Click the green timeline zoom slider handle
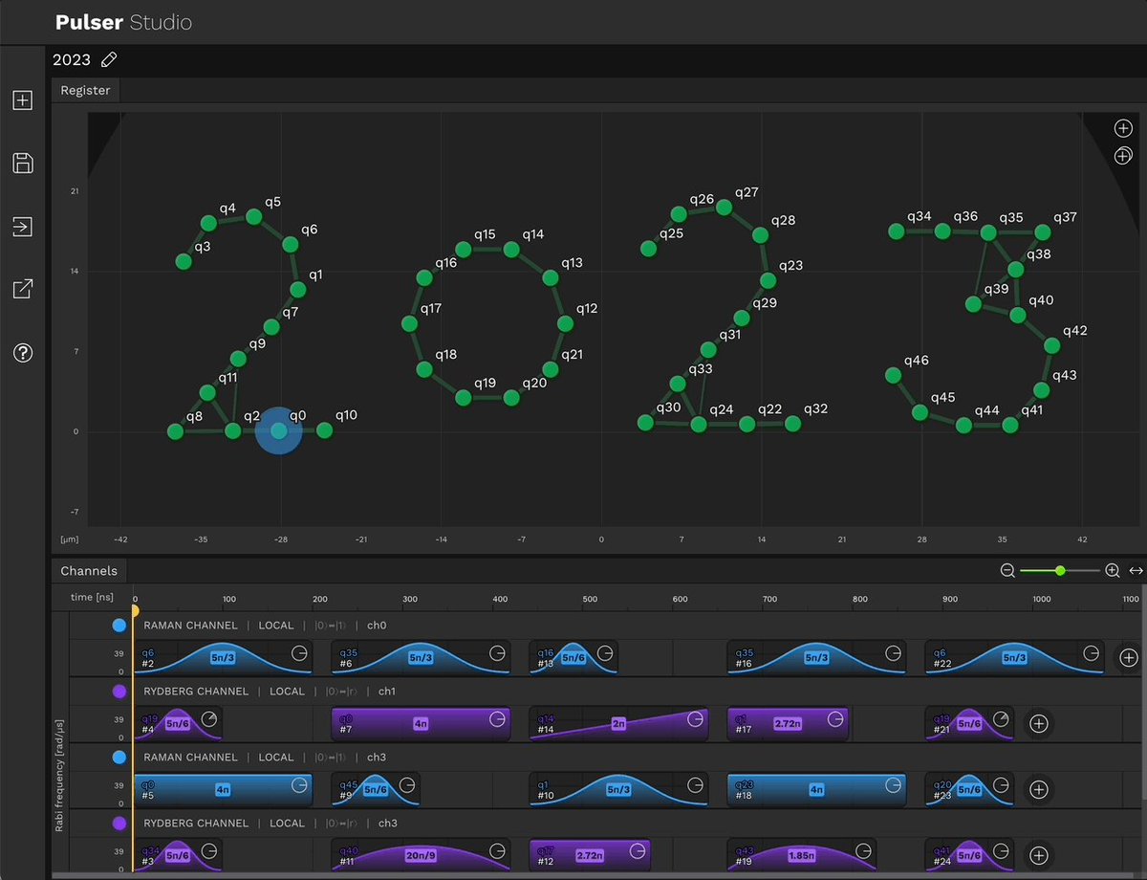The width and height of the screenshot is (1147, 880). pos(1060,570)
